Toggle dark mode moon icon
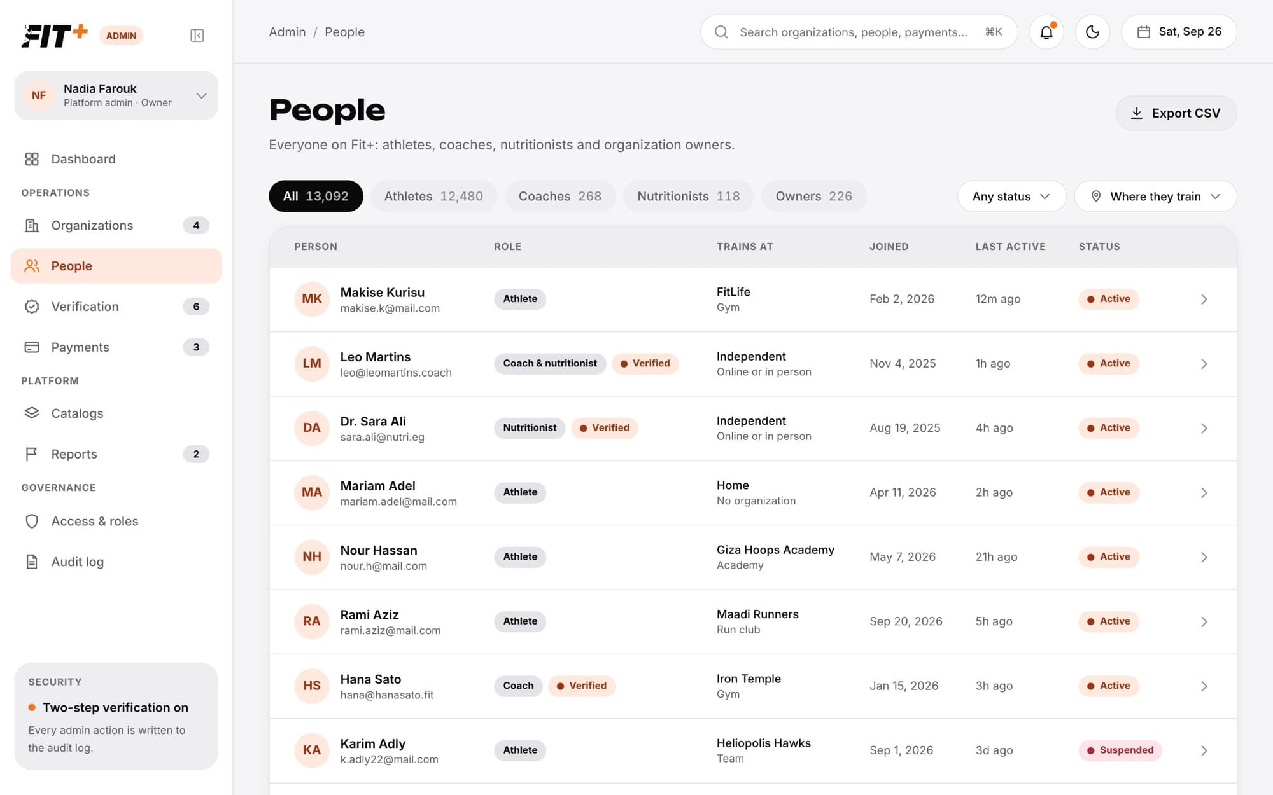The image size is (1273, 795). [x=1092, y=32]
